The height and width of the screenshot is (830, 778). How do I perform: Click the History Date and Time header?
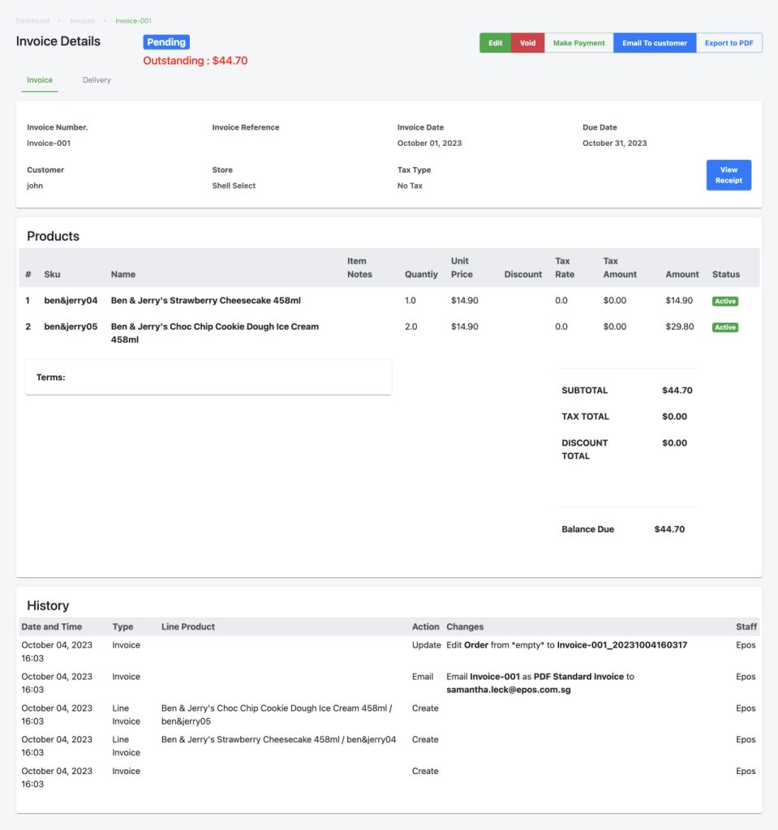[x=51, y=627]
